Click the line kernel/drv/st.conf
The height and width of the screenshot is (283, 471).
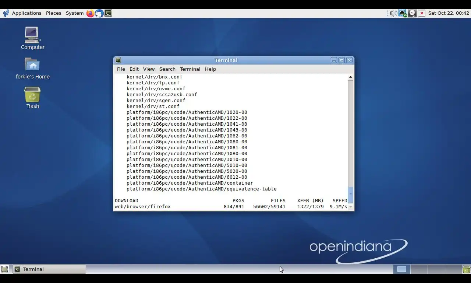click(x=153, y=106)
